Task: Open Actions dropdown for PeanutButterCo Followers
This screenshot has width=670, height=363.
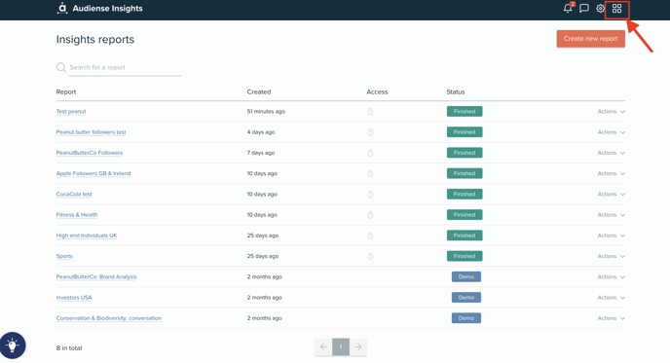Action: click(x=611, y=153)
